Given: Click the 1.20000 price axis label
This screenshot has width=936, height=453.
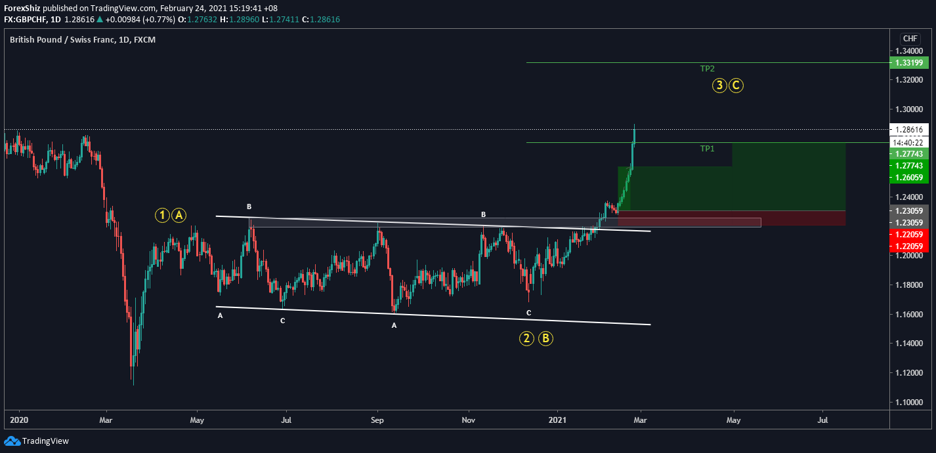Looking at the screenshot, I should click(x=908, y=256).
